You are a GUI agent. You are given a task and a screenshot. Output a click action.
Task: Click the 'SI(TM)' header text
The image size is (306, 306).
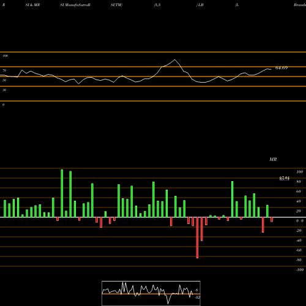pos(116,5)
